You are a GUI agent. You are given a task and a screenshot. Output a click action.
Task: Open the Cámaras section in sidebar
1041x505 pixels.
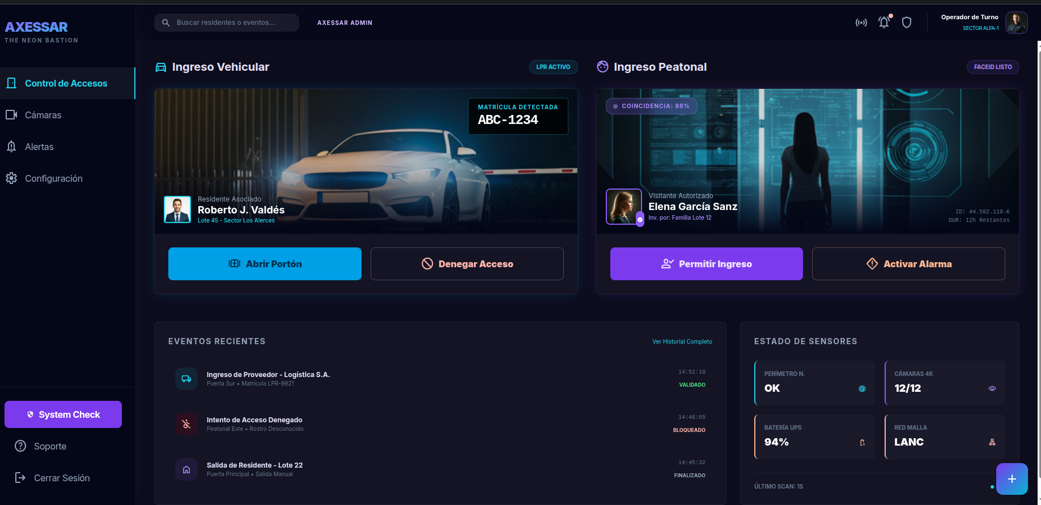point(43,115)
